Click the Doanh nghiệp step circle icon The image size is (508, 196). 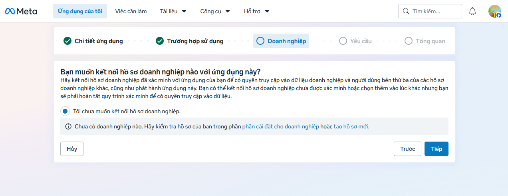coord(260,41)
